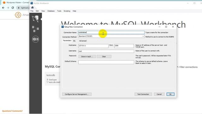
Task: Click the lock icon in browser address bar
Action: 19,8
